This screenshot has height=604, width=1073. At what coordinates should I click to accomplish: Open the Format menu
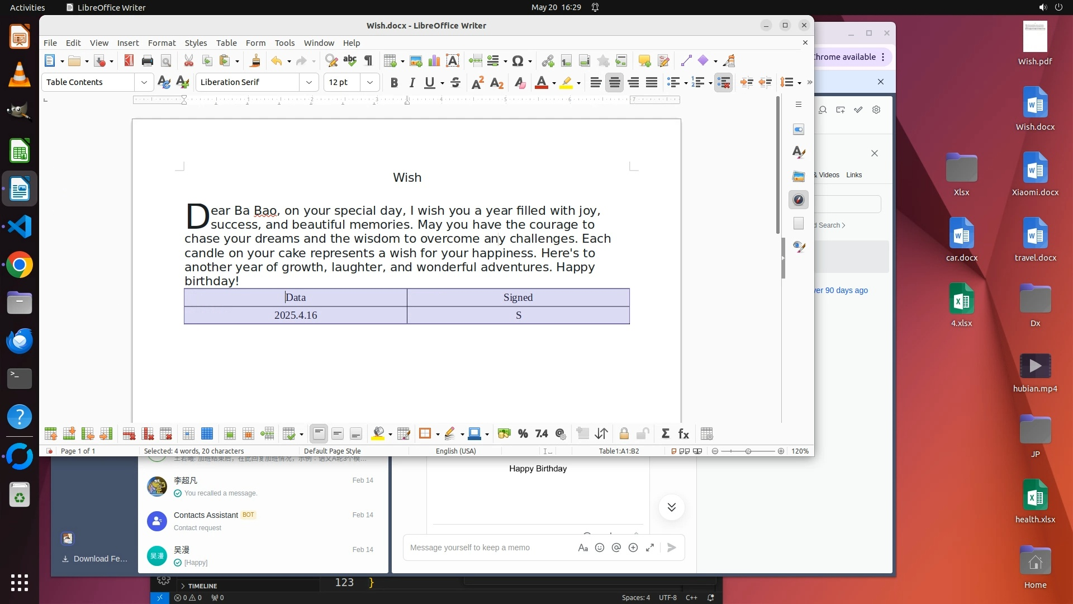coord(162,43)
